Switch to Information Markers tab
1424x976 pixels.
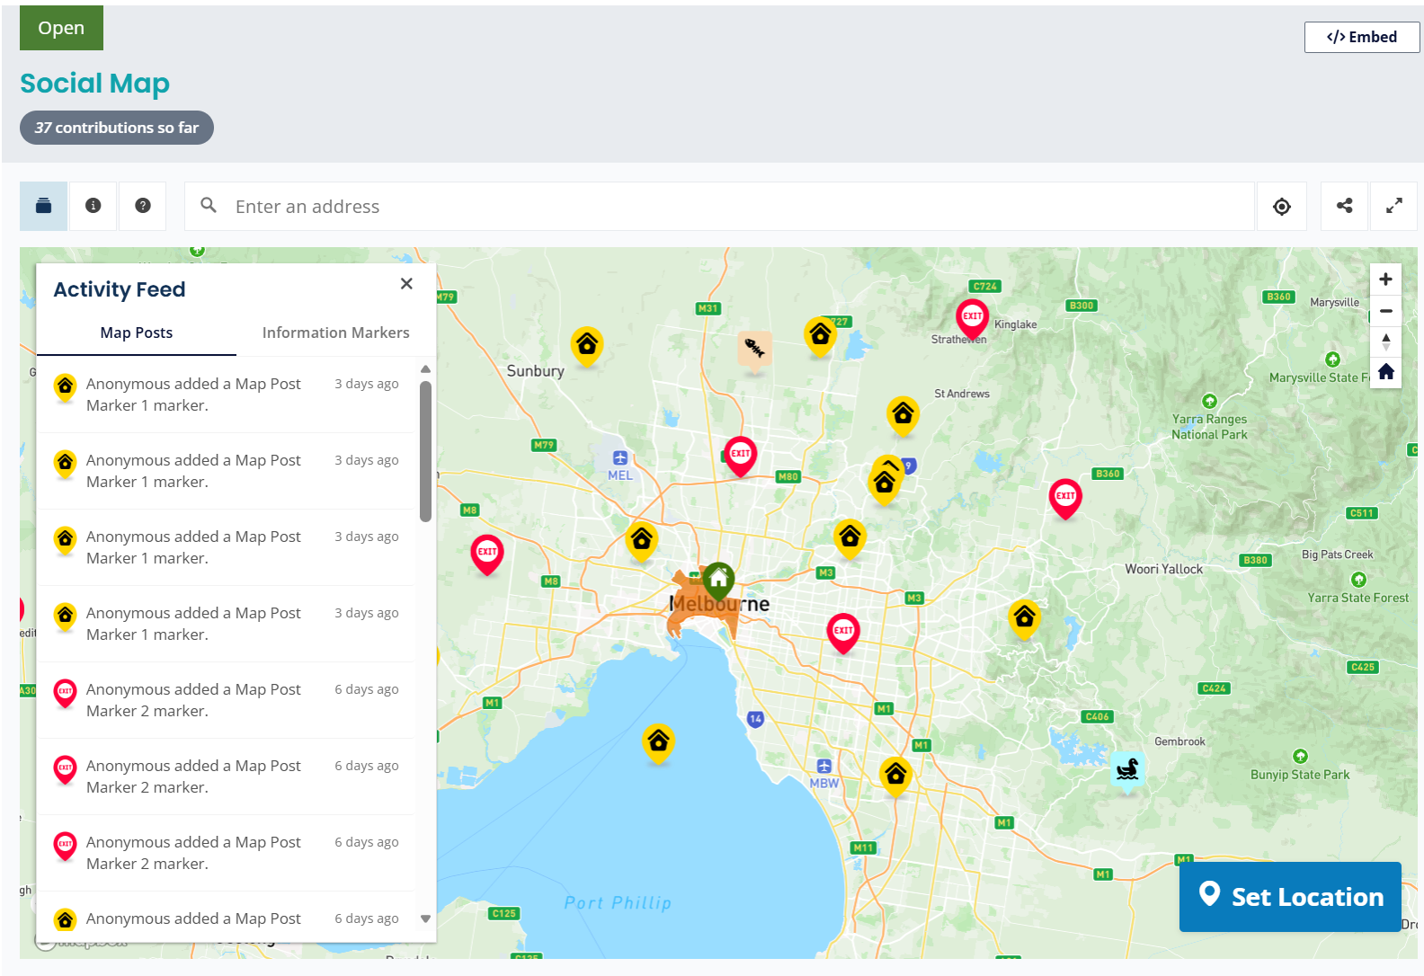(x=335, y=333)
